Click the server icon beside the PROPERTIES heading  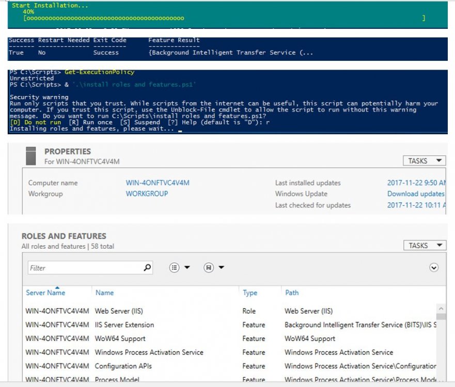pos(31,156)
